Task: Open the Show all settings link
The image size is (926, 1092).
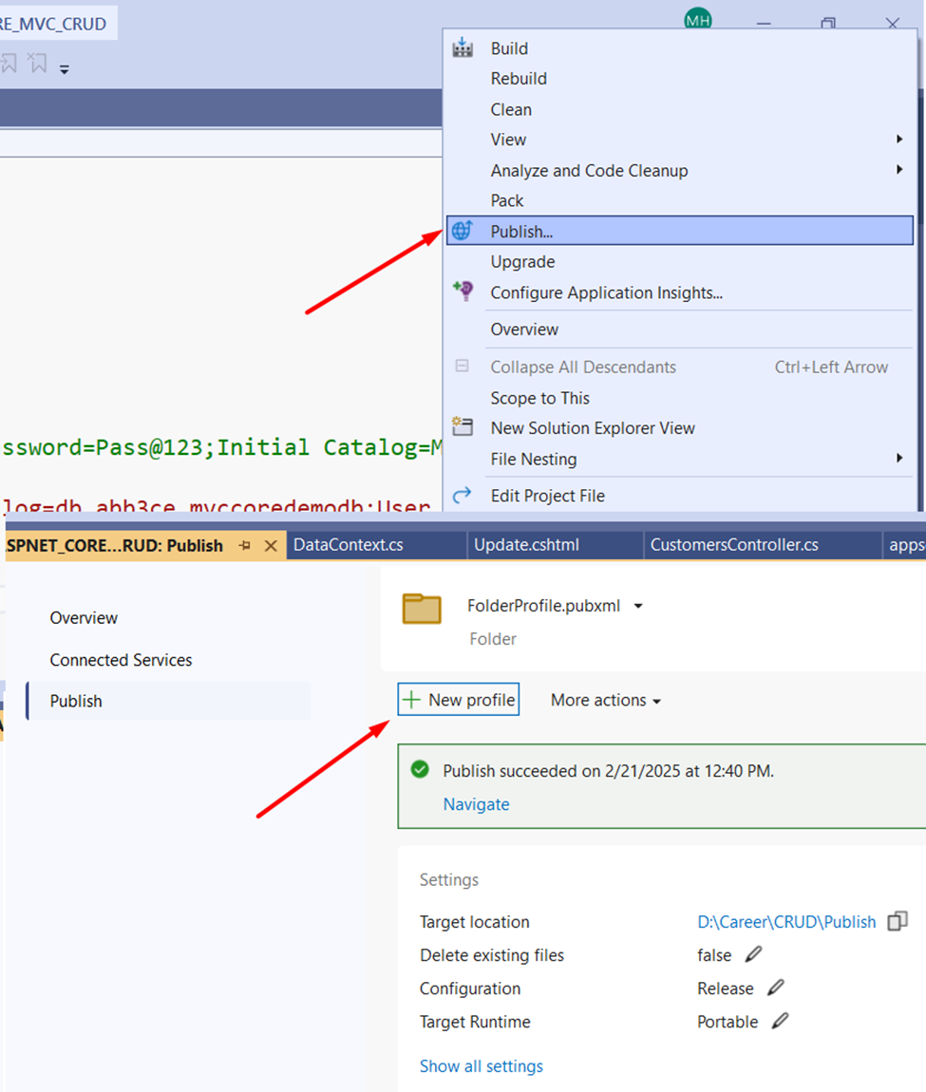Action: pyautogui.click(x=482, y=1065)
